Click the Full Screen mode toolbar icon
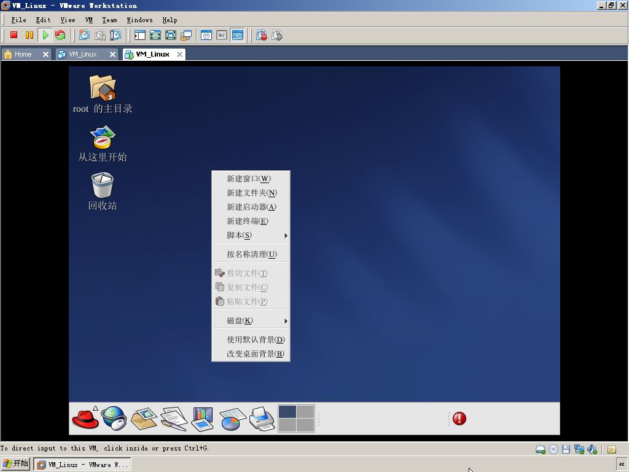Viewport: 629px width, 472px height. 155,35
